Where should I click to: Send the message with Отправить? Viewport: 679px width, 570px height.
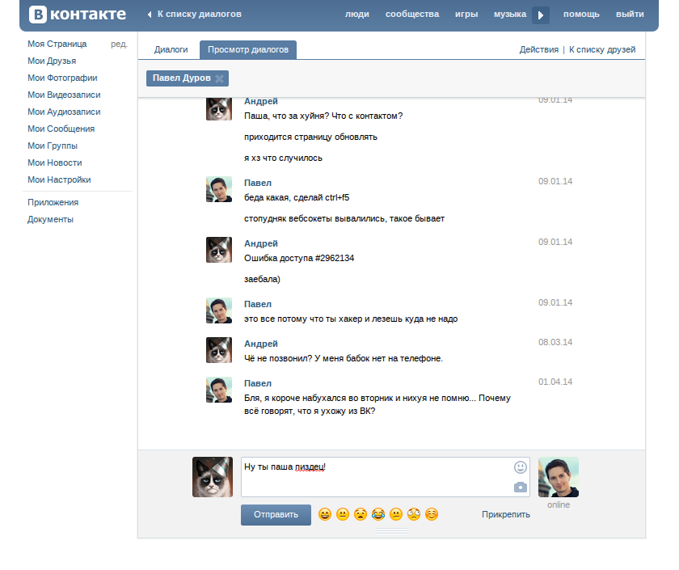[x=276, y=514]
